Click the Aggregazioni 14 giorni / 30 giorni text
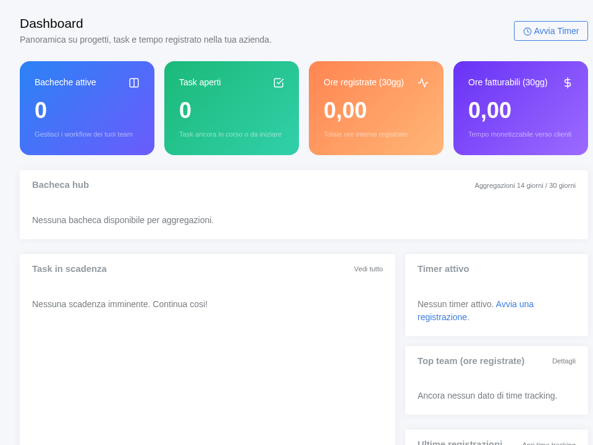 [525, 185]
